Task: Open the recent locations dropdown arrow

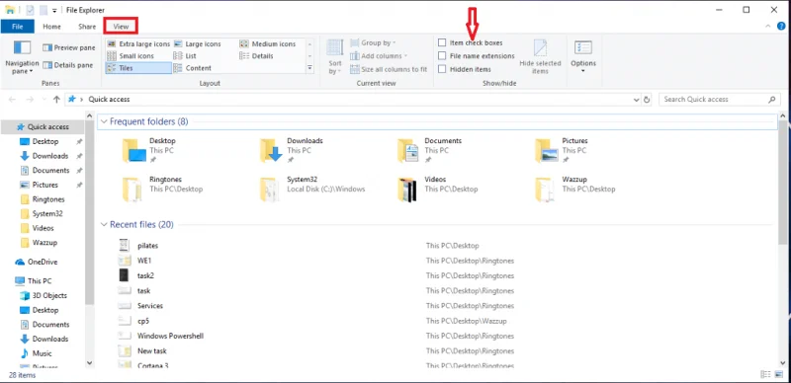Action: [x=44, y=100]
